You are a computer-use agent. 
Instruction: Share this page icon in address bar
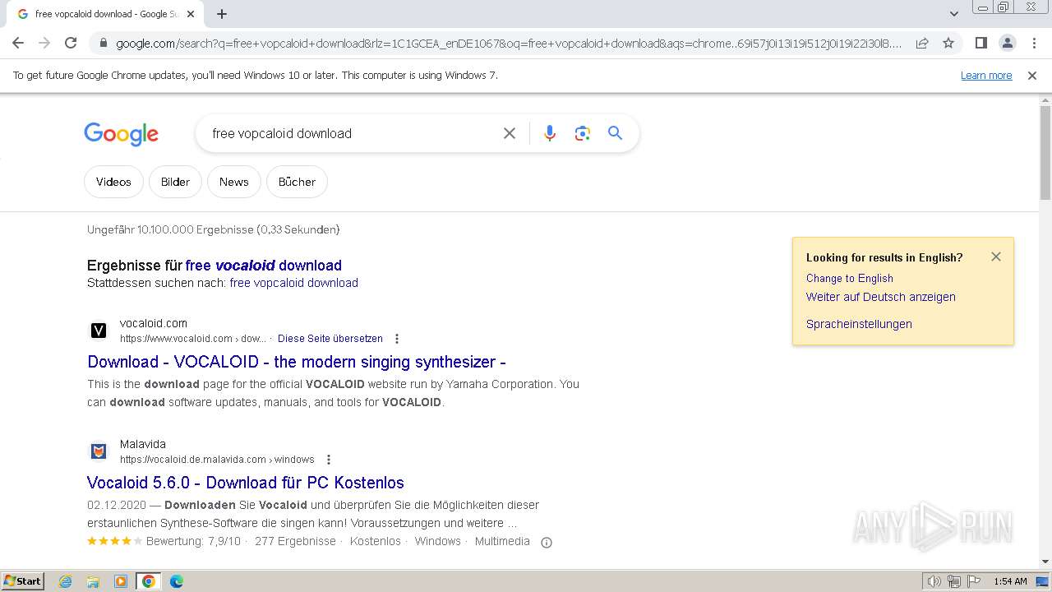(922, 43)
